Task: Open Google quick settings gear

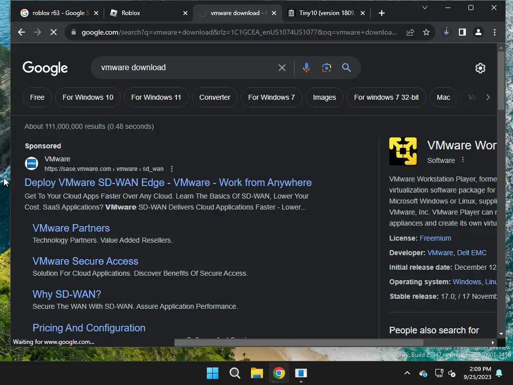Action: (x=480, y=68)
